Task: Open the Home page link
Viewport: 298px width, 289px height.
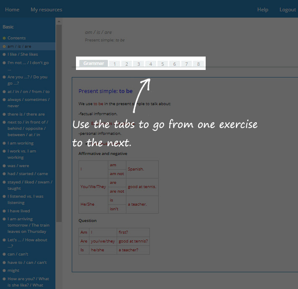Action: pyautogui.click(x=12, y=10)
